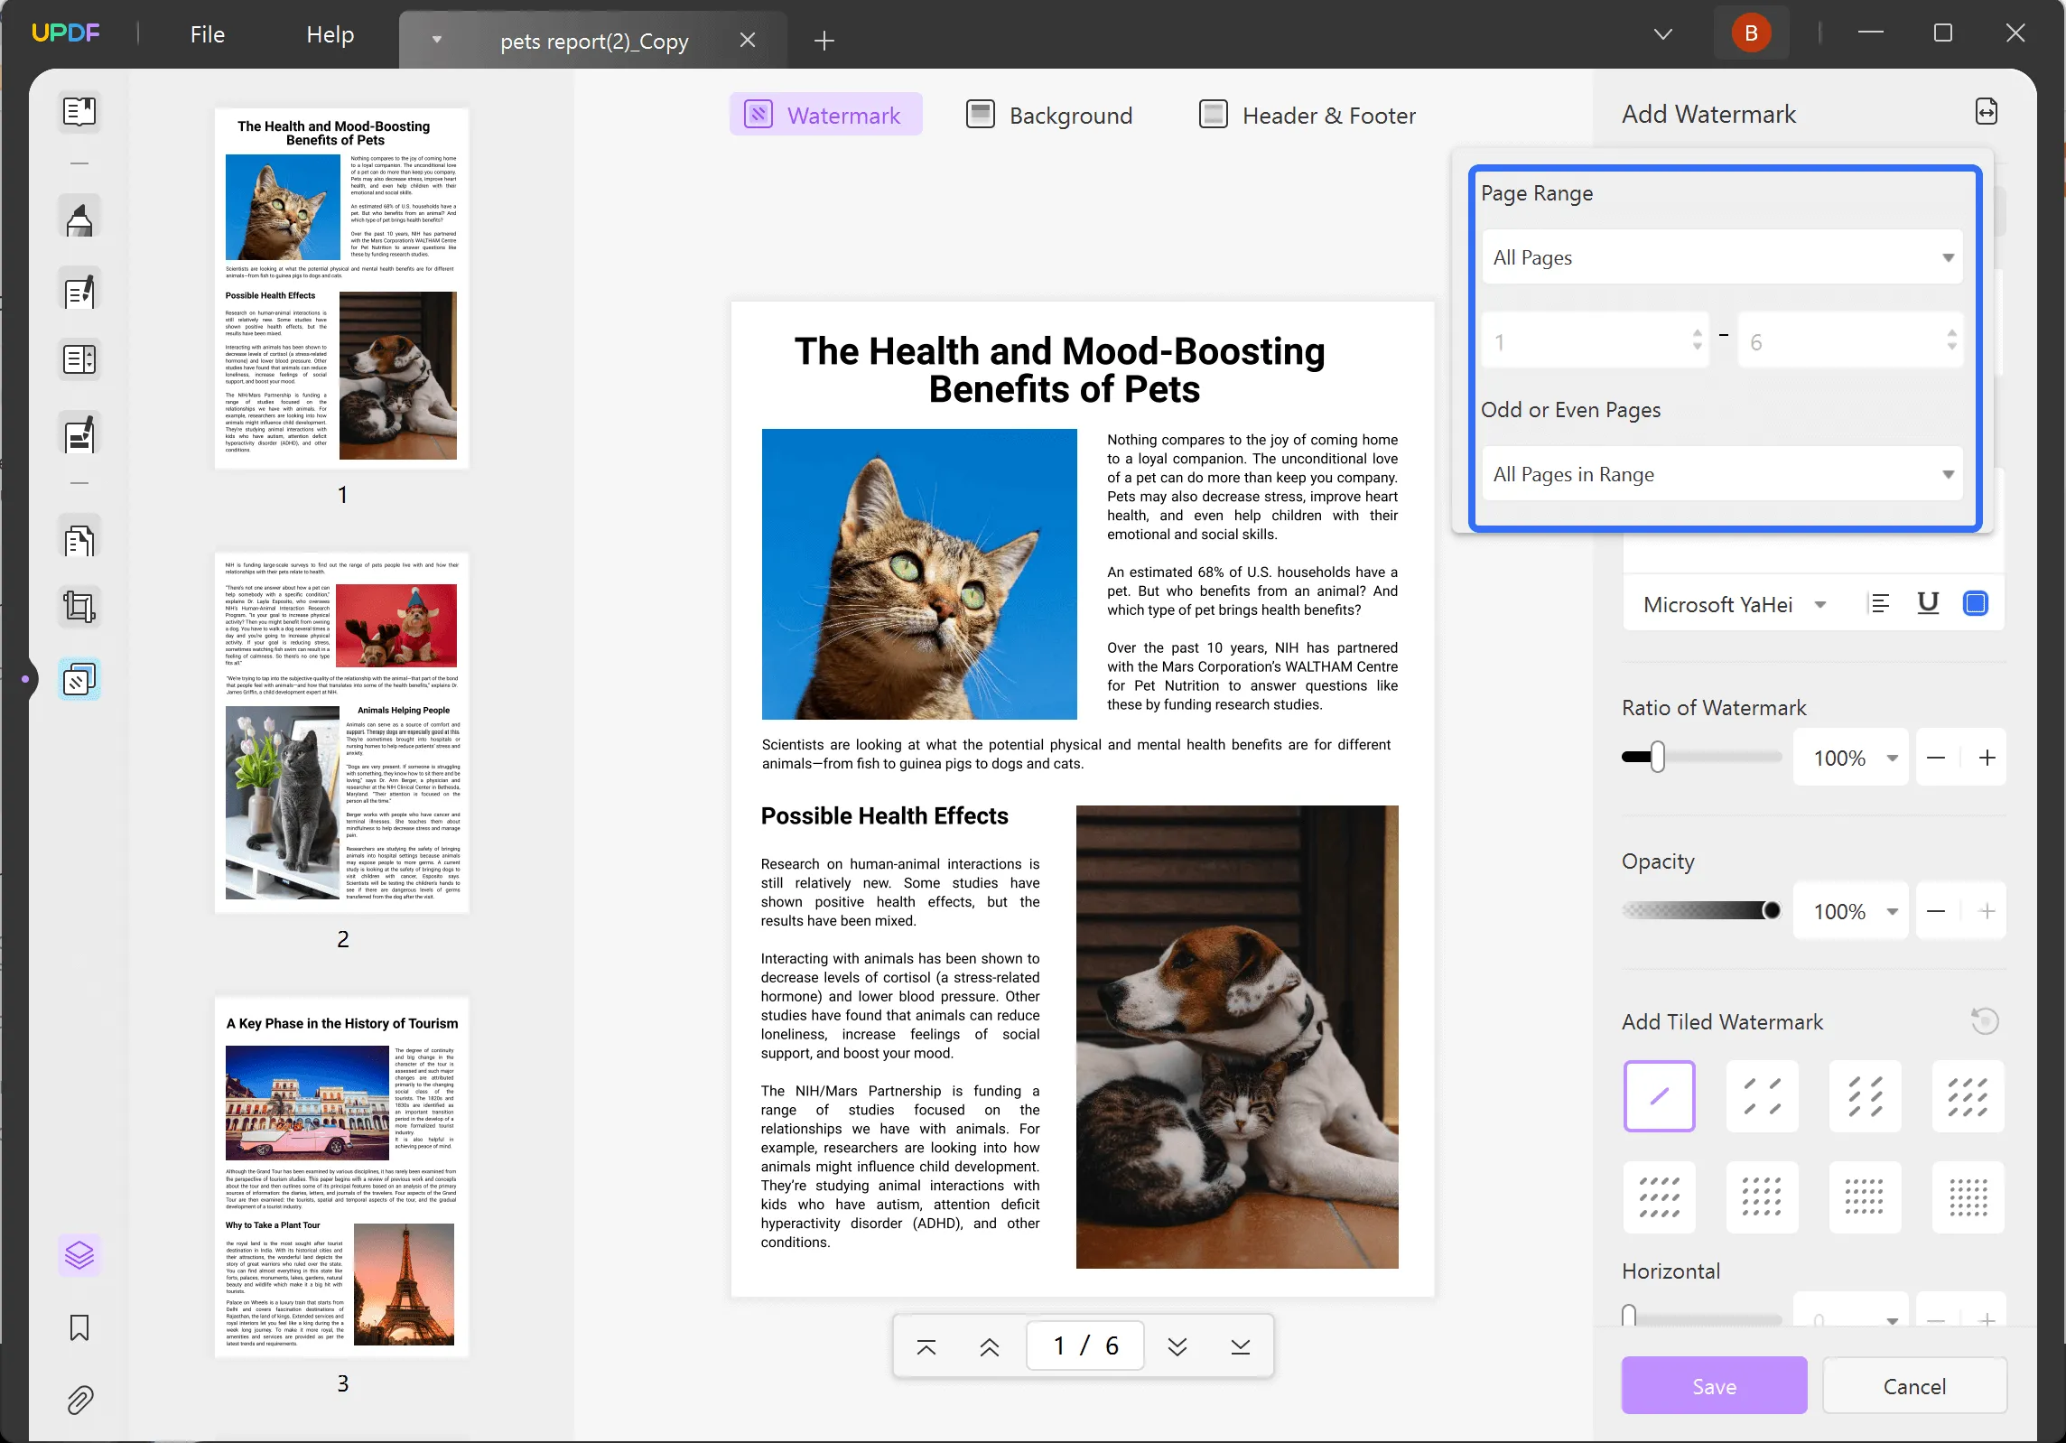Select the second tiled watermark style

click(1763, 1094)
